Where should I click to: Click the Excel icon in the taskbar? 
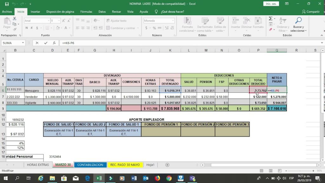point(99,178)
